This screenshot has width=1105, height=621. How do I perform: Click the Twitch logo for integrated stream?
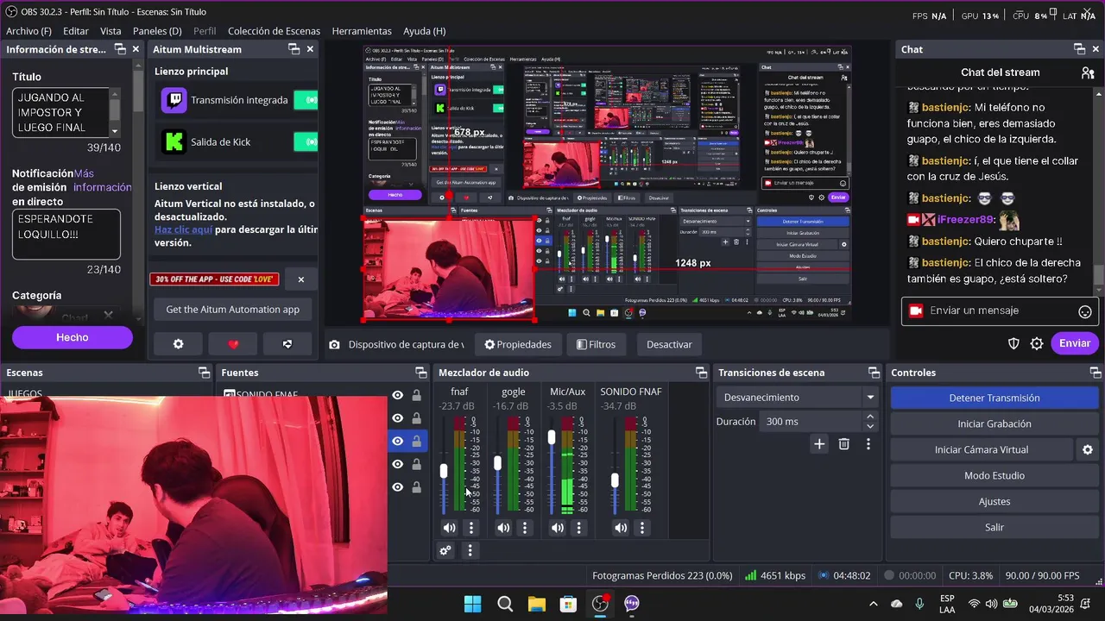174,100
